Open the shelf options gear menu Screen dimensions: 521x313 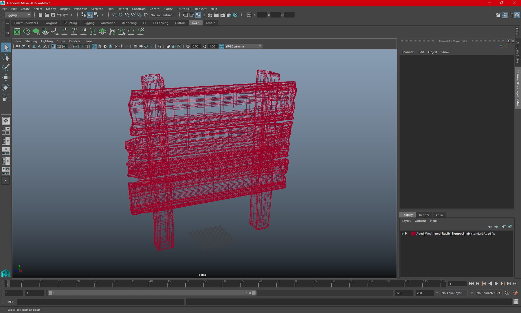(x=8, y=33)
